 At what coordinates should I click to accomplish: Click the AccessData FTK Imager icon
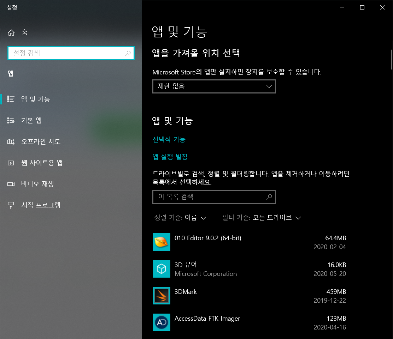[x=162, y=322]
